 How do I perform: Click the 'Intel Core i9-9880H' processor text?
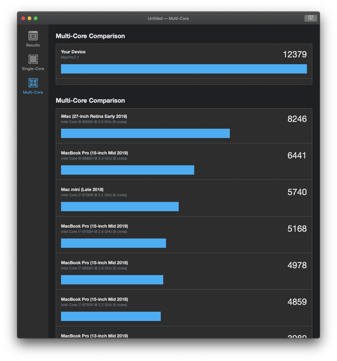[94, 158]
